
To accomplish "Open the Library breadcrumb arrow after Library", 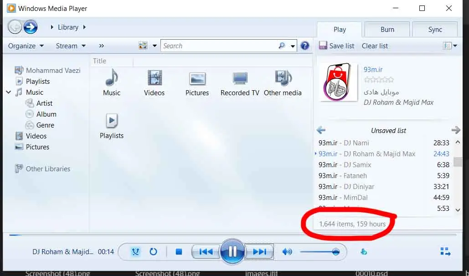I will pyautogui.click(x=84, y=27).
